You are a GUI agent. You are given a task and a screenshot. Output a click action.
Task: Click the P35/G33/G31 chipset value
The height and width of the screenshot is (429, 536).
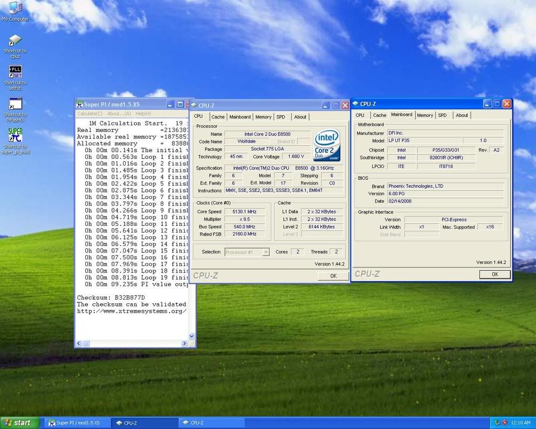point(446,150)
